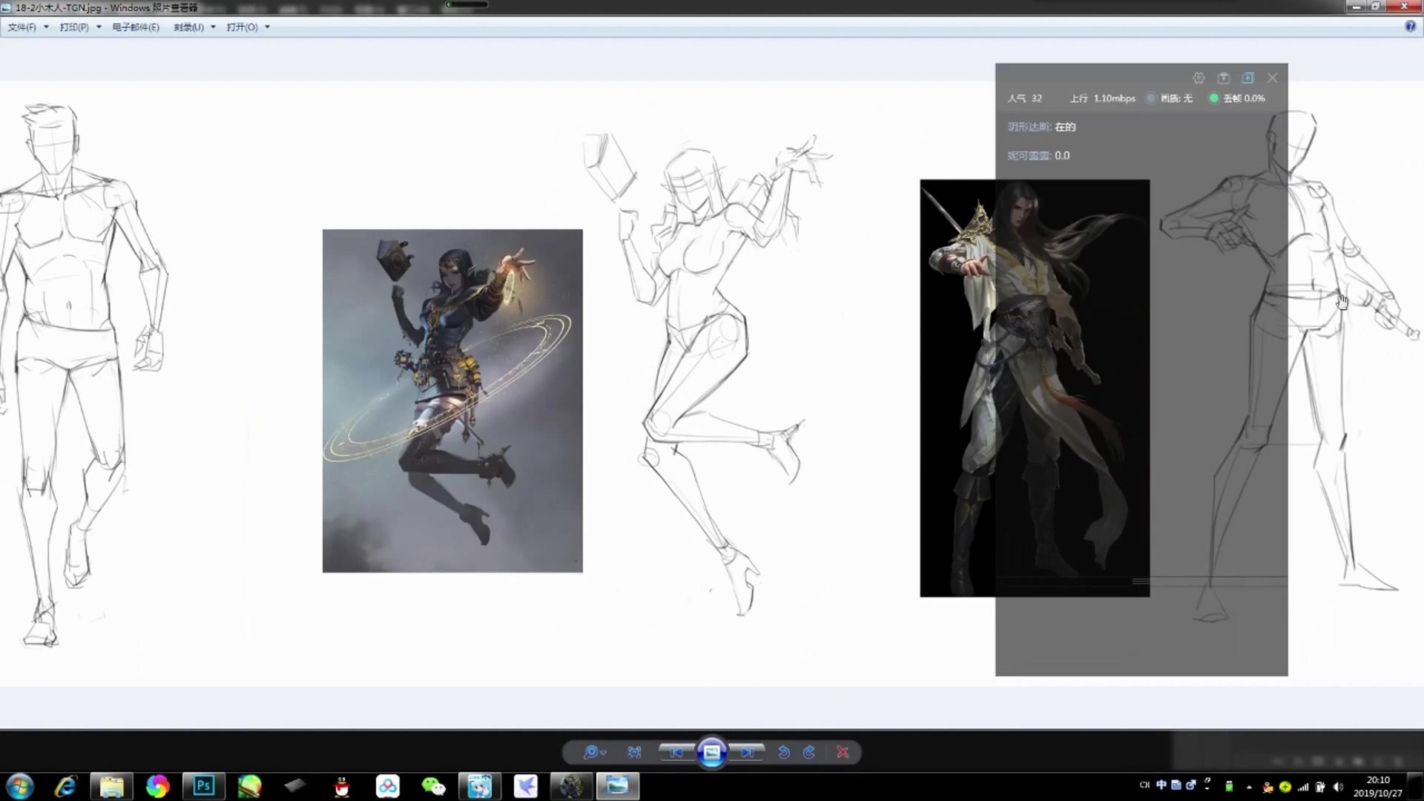Click the 人气 32 popularity counter
The width and height of the screenshot is (1424, 801).
pos(1024,98)
